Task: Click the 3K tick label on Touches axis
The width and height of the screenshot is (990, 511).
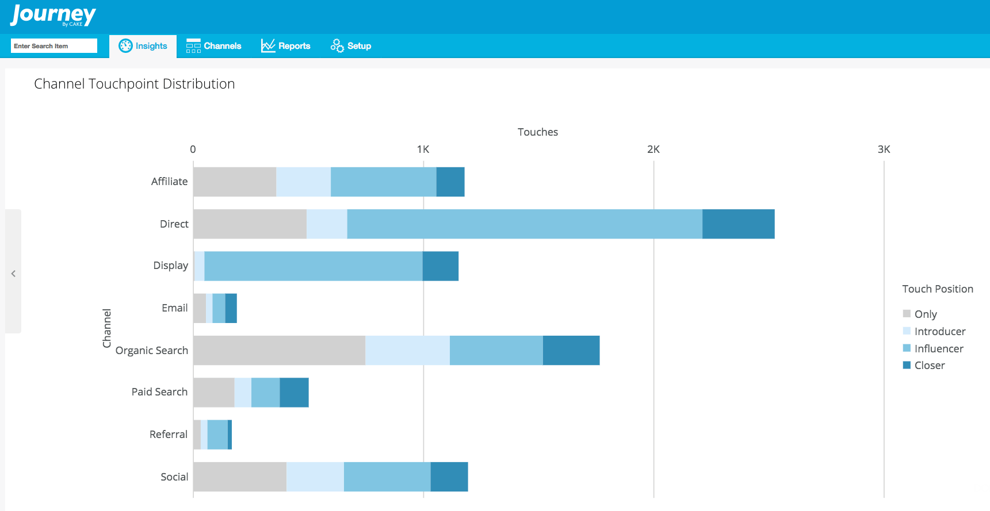Action: click(884, 149)
